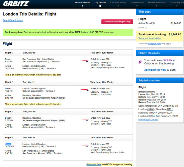Click the Orbitz logo
This screenshot has width=184, height=167.
[x=16, y=4]
